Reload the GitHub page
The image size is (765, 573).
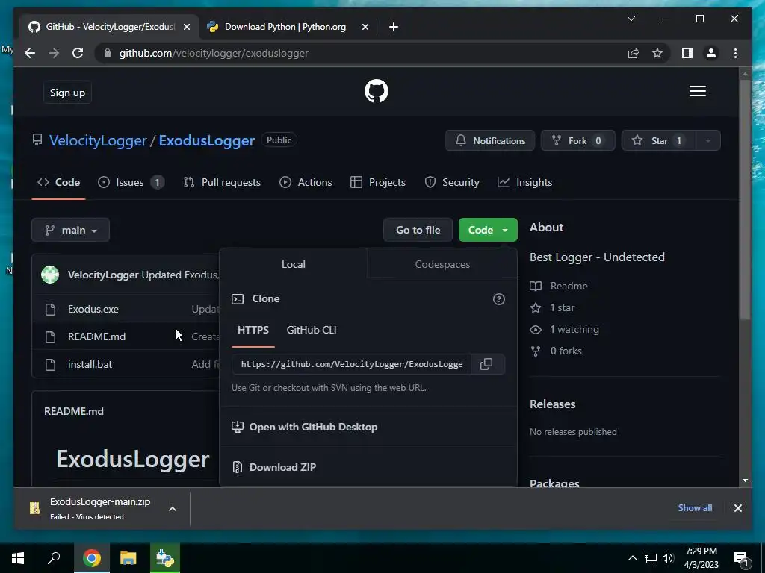(x=78, y=53)
